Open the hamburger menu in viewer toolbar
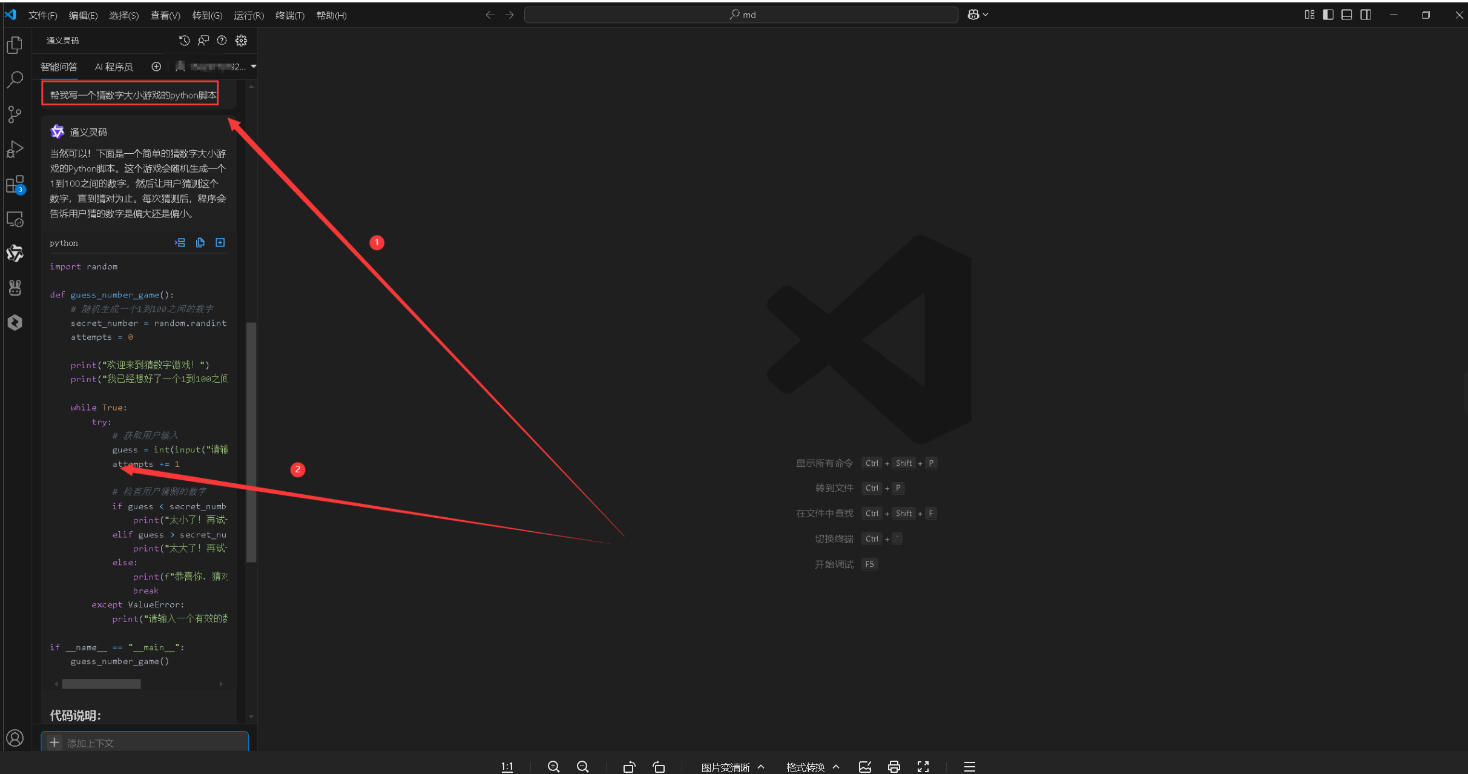Screen dimensions: 1468x774 tap(969, 767)
